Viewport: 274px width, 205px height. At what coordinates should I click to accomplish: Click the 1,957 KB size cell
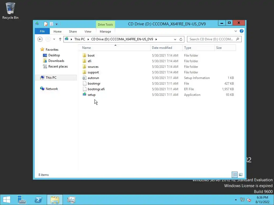point(228,89)
